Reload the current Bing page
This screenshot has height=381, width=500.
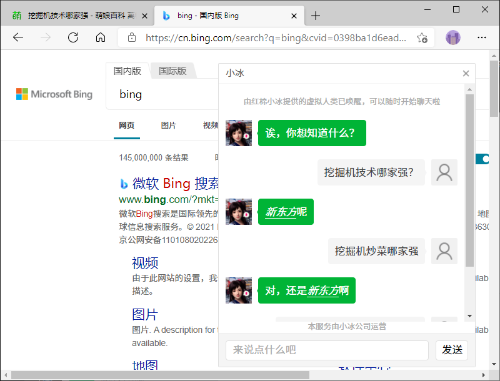(73, 37)
